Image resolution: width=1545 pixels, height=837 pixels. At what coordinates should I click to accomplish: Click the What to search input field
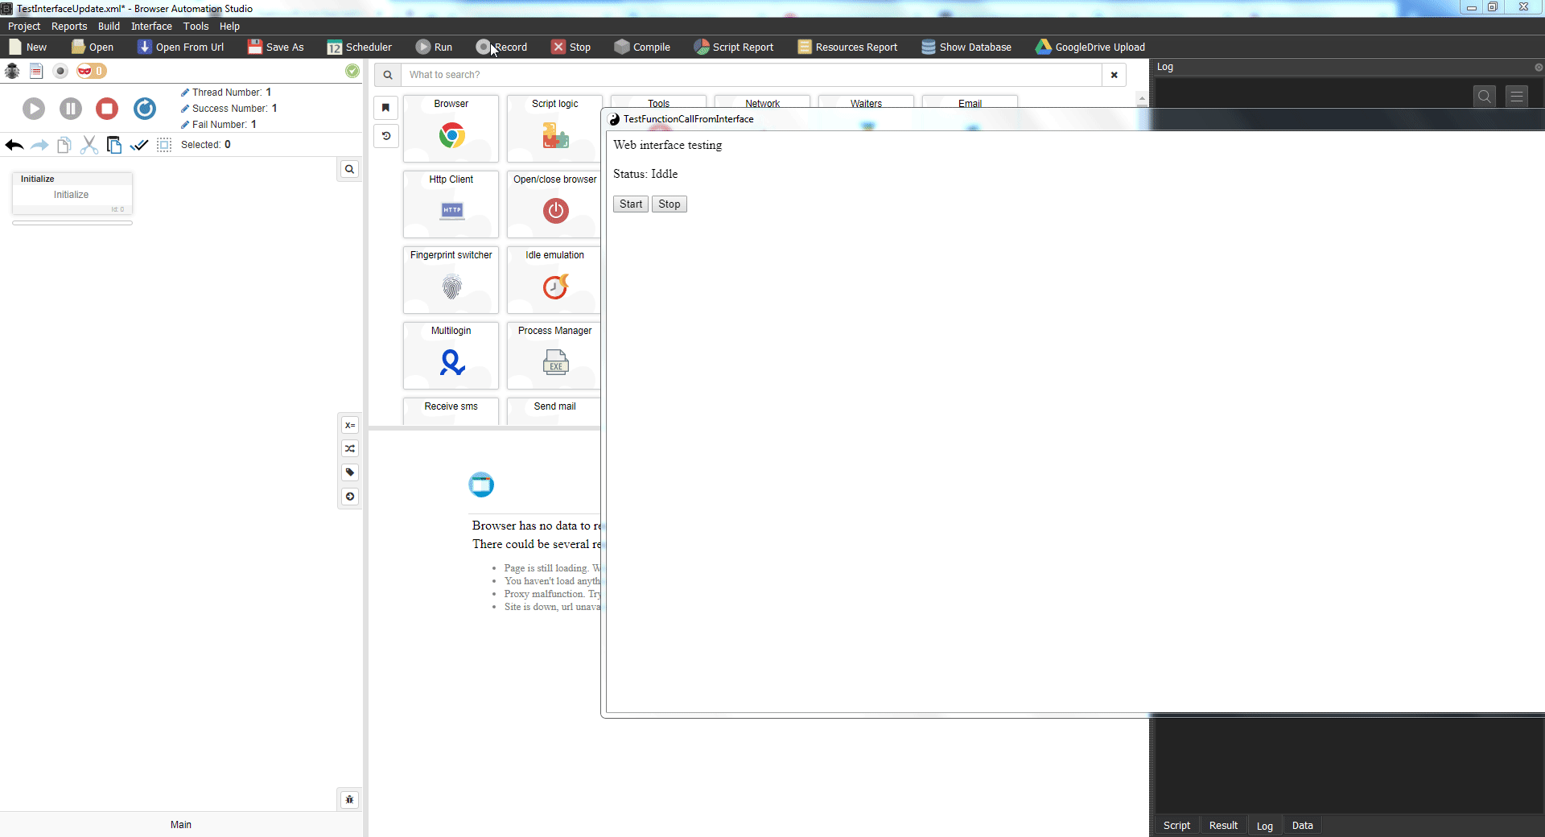751,75
